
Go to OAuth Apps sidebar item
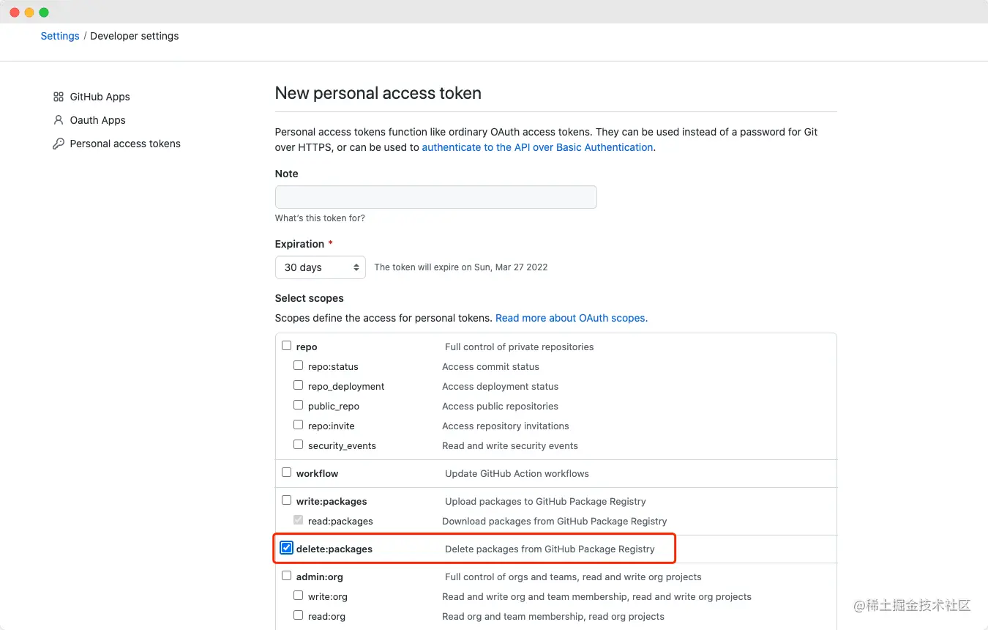click(98, 120)
